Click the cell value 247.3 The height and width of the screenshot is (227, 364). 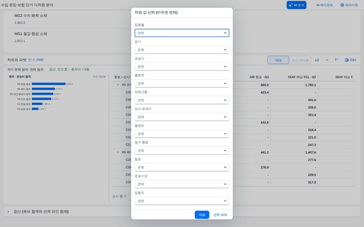tap(312, 145)
